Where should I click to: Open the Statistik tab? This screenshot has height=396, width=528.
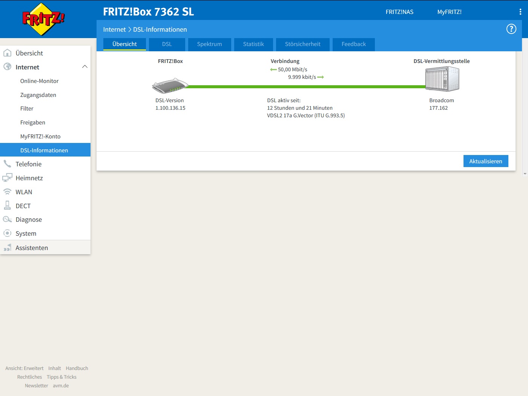coord(253,44)
